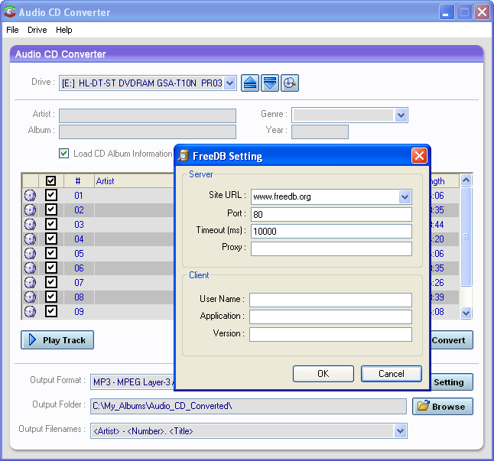This screenshot has height=461, width=494.
Task: Click the Artist input field
Action: [x=148, y=115]
